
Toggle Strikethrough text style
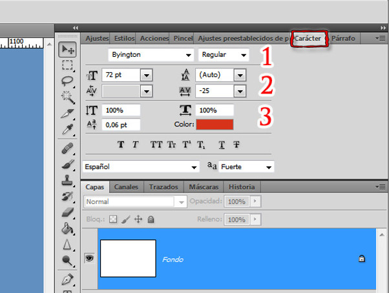coord(237,145)
